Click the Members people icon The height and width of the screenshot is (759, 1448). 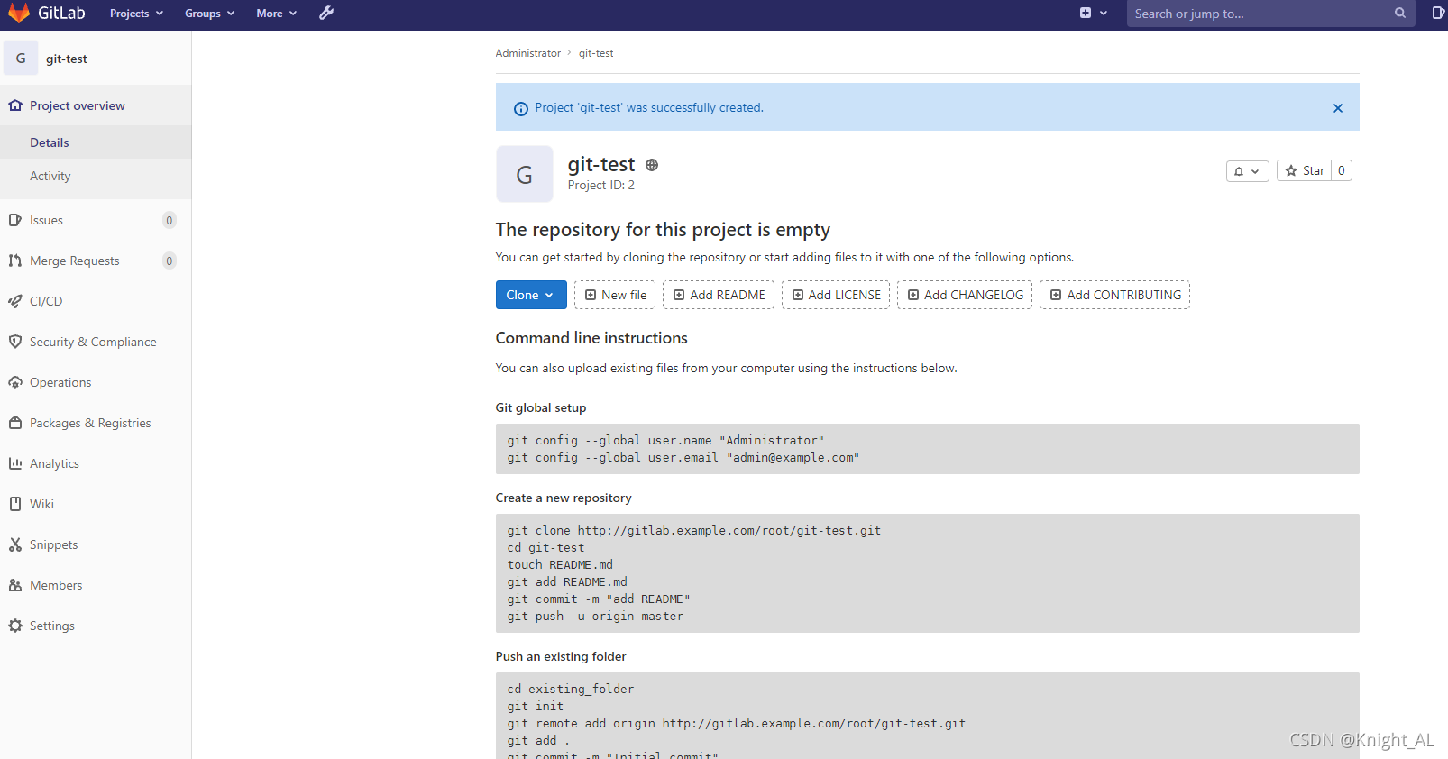[x=15, y=585]
